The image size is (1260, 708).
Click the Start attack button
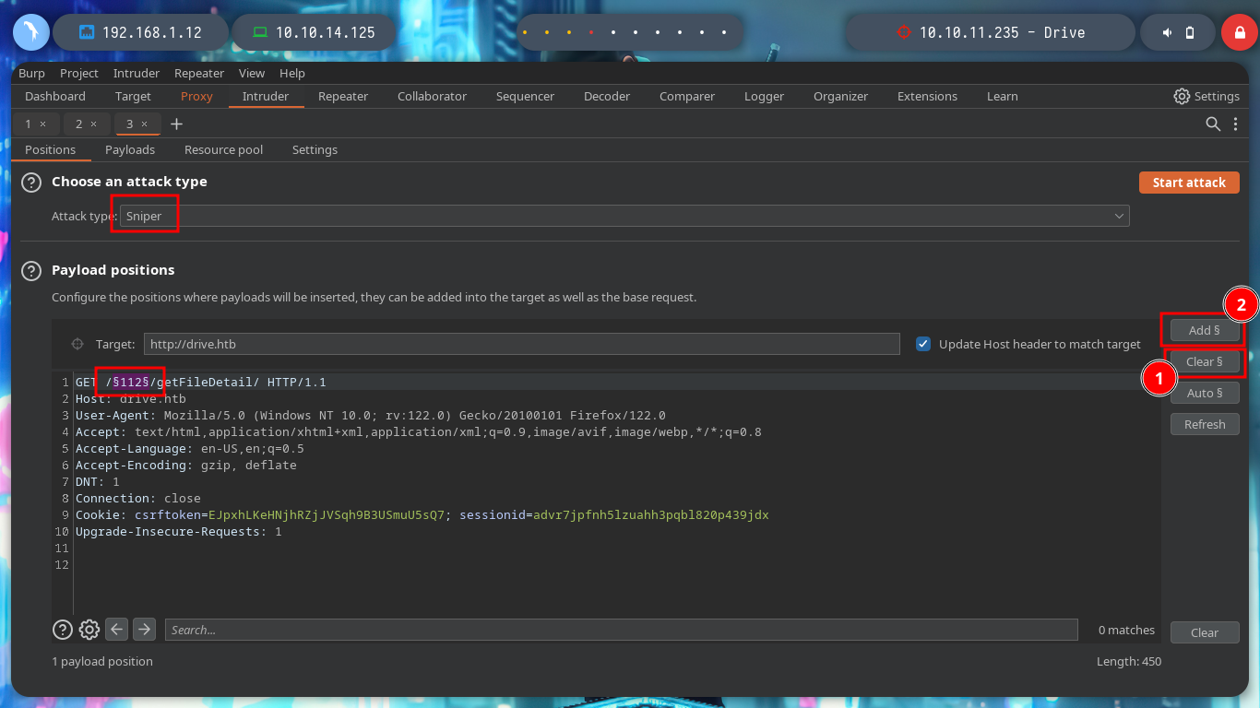[x=1189, y=183]
